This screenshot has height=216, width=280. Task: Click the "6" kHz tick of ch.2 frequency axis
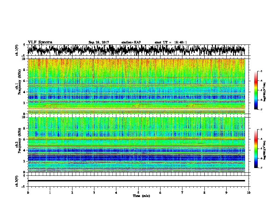click(x=25, y=139)
